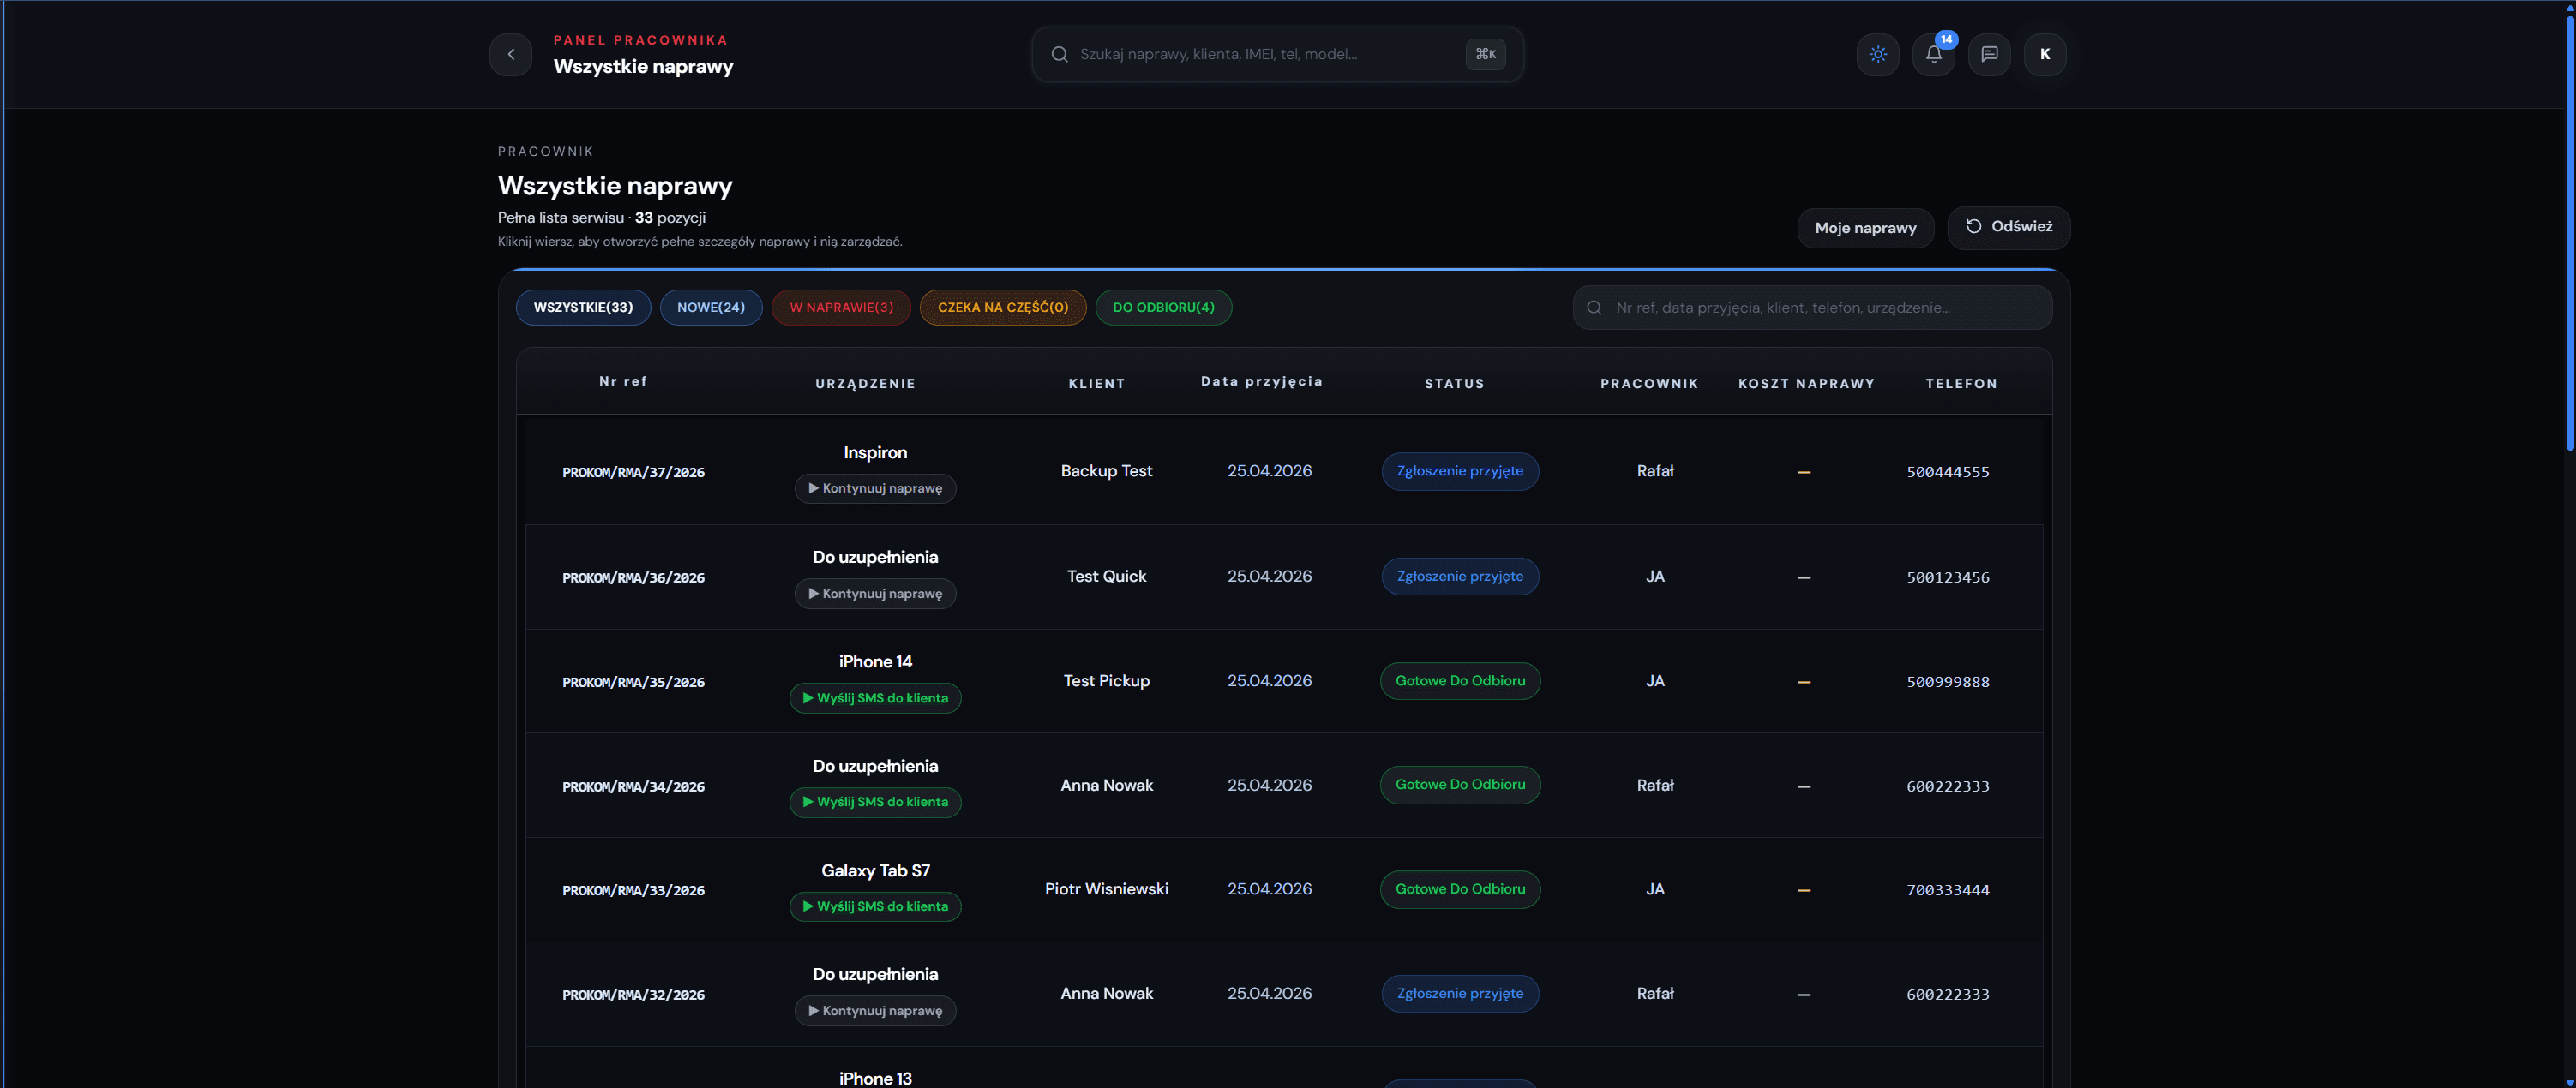Focus the global repair search field
The width and height of the screenshot is (2576, 1088).
(1277, 54)
